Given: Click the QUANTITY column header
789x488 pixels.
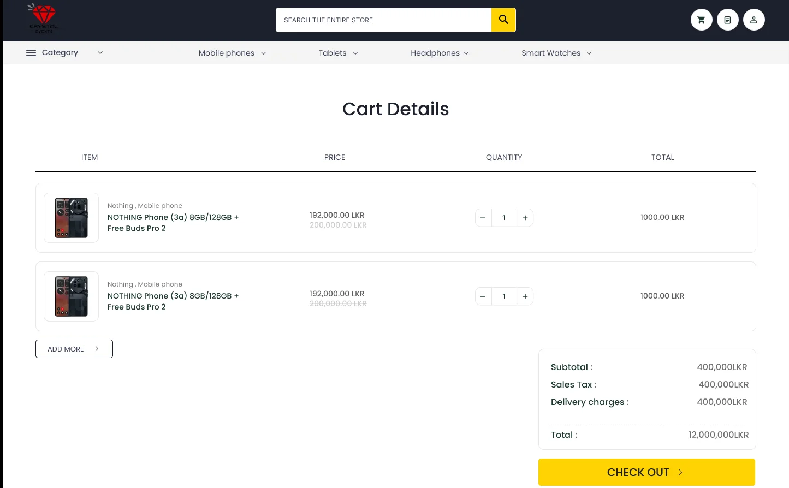Looking at the screenshot, I should pos(504,157).
